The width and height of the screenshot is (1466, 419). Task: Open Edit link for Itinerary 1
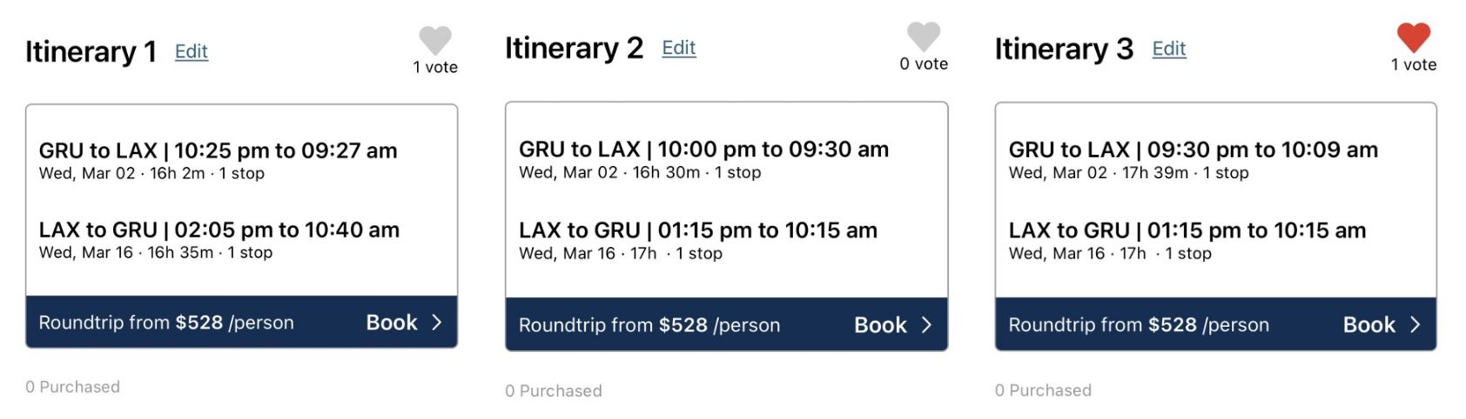click(x=192, y=51)
